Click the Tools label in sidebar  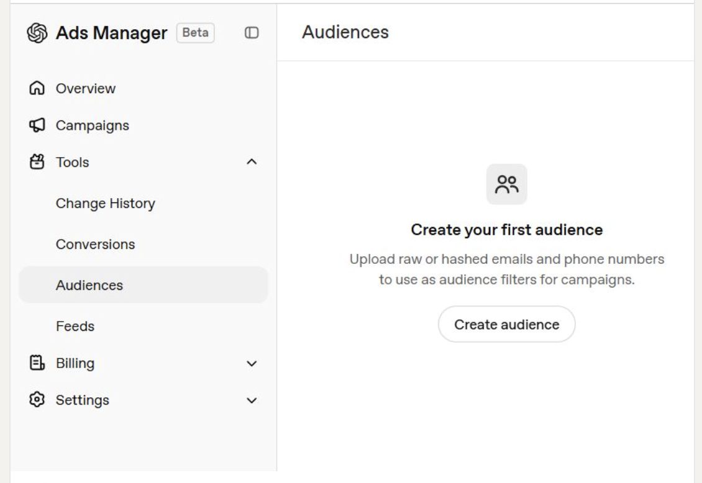(x=73, y=162)
